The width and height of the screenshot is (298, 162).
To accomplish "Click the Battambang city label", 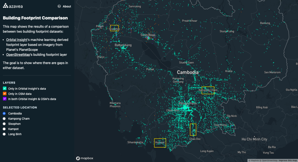I will pos(123,45).
